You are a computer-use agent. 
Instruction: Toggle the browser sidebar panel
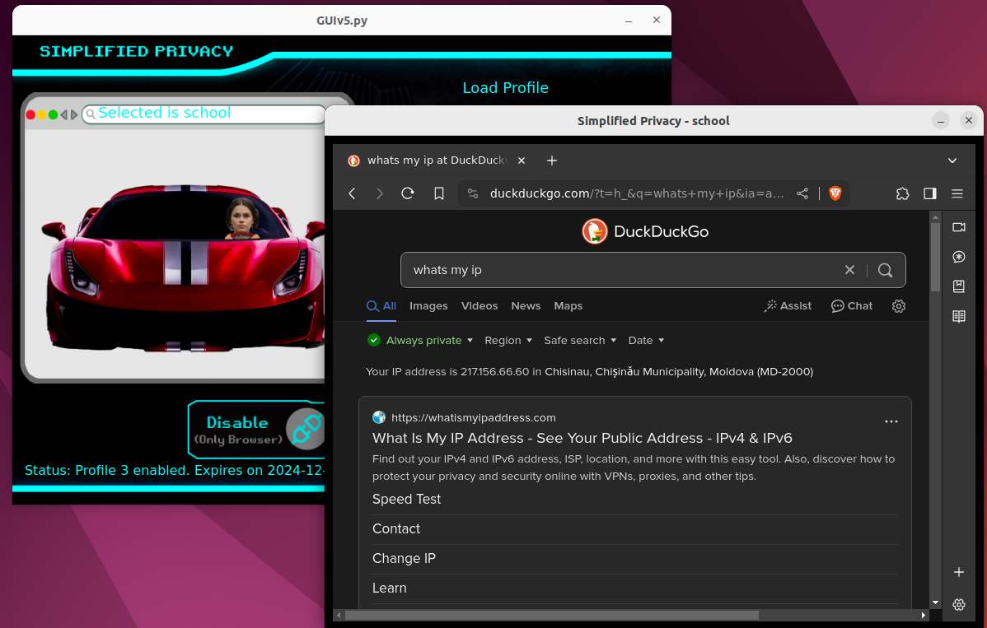[929, 193]
